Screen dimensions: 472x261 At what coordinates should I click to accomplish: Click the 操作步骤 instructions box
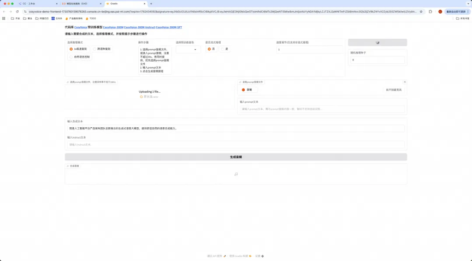(155, 60)
